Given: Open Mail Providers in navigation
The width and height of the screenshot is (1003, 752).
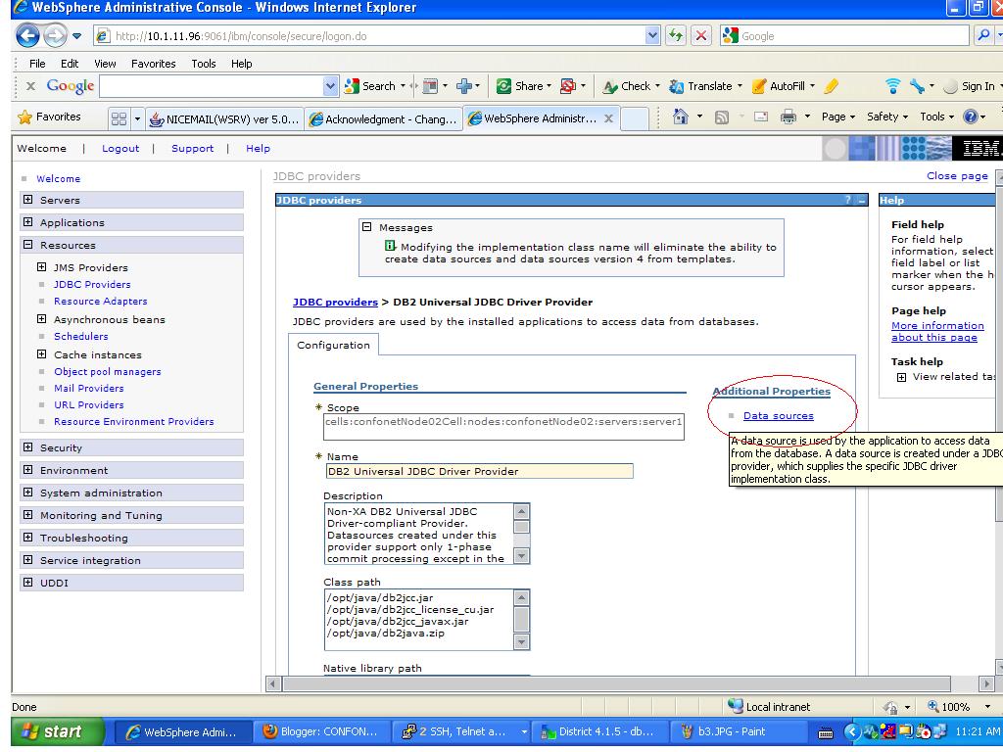Looking at the screenshot, I should click(x=89, y=388).
